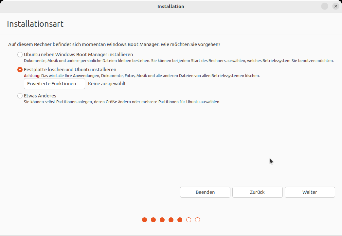Viewport: 342px width, 236px height.
Task: Open 'Erweiterte Funktionen …' dialog
Action: 54,84
